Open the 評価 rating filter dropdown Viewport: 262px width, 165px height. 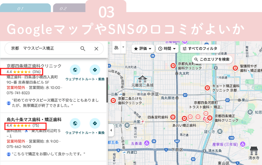pos(143,49)
